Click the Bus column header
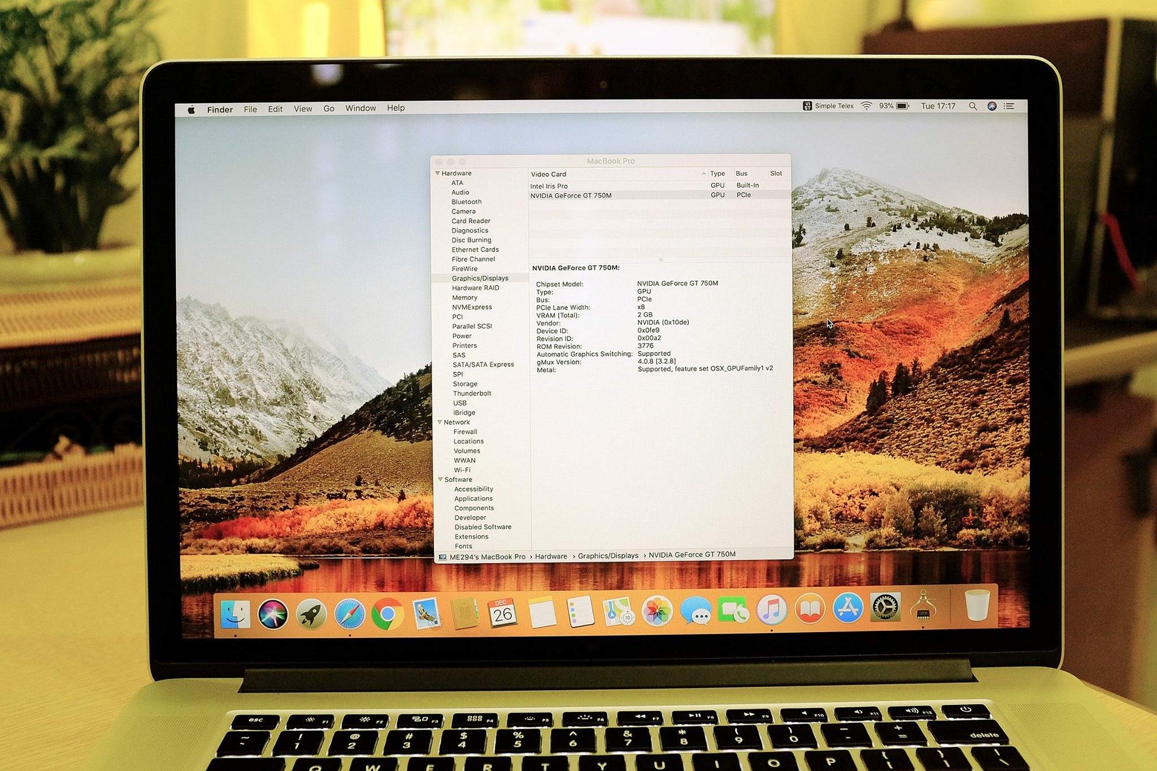Screen dimensions: 1157x771 click(741, 173)
